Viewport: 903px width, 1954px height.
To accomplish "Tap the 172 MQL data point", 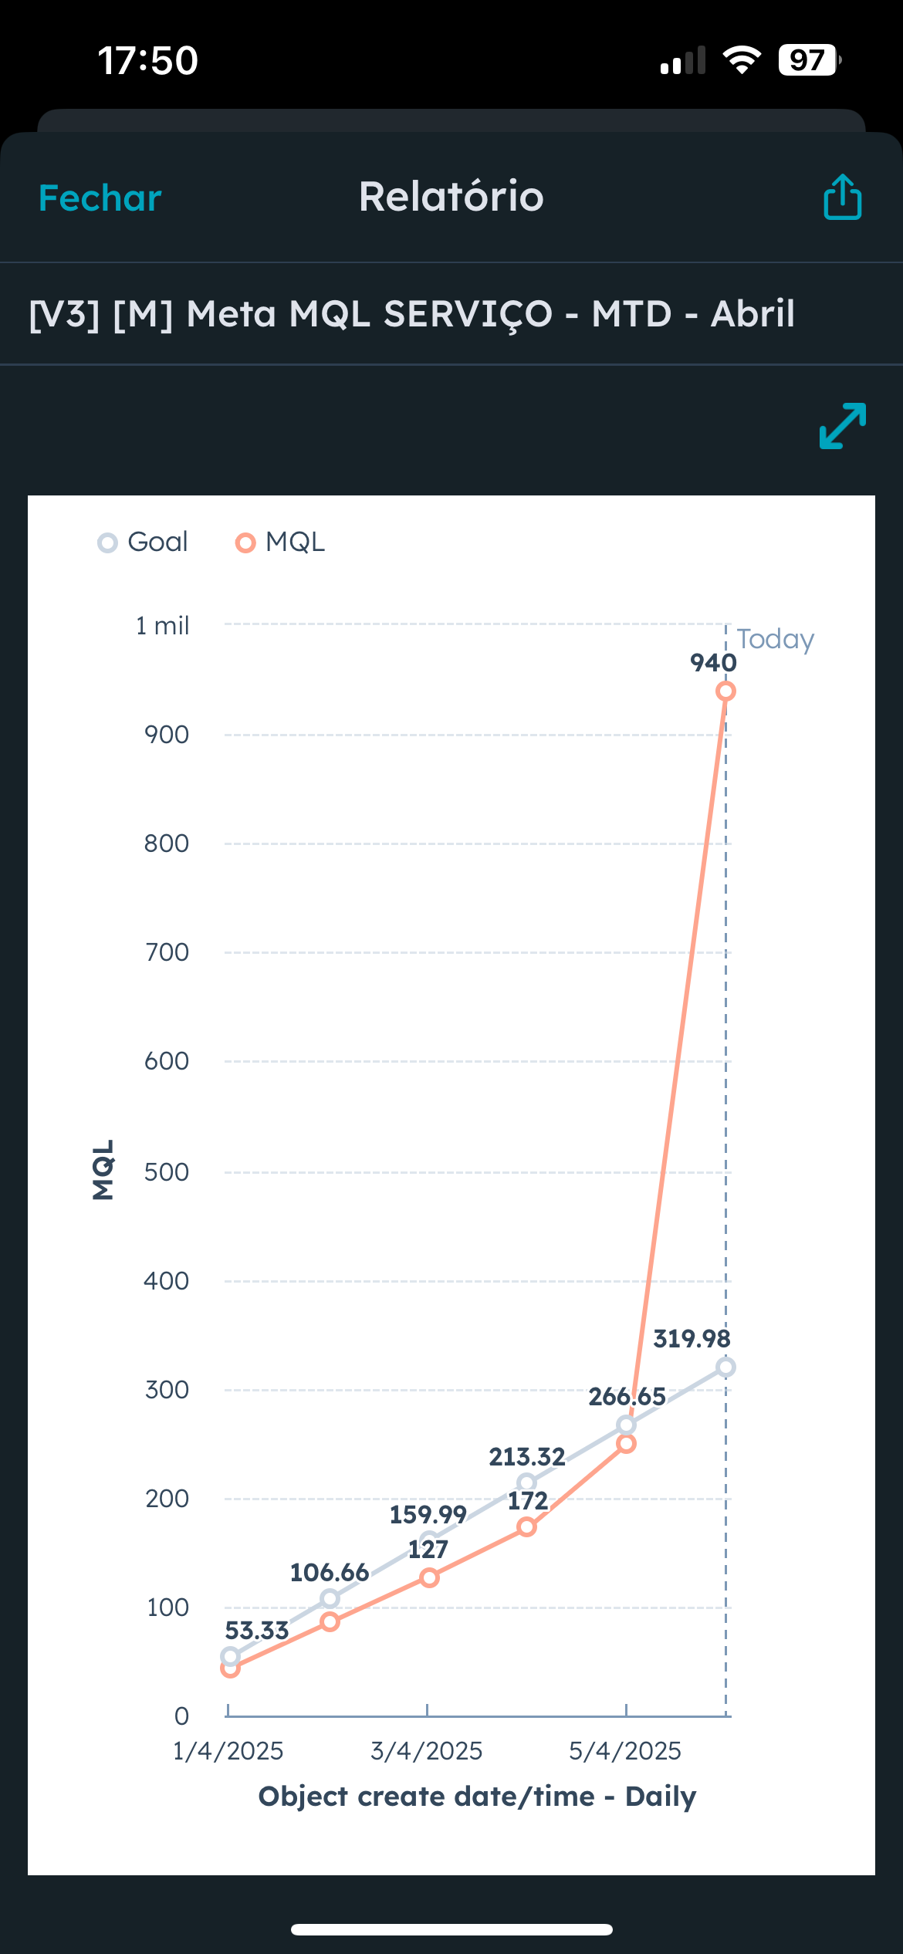I will (527, 1527).
